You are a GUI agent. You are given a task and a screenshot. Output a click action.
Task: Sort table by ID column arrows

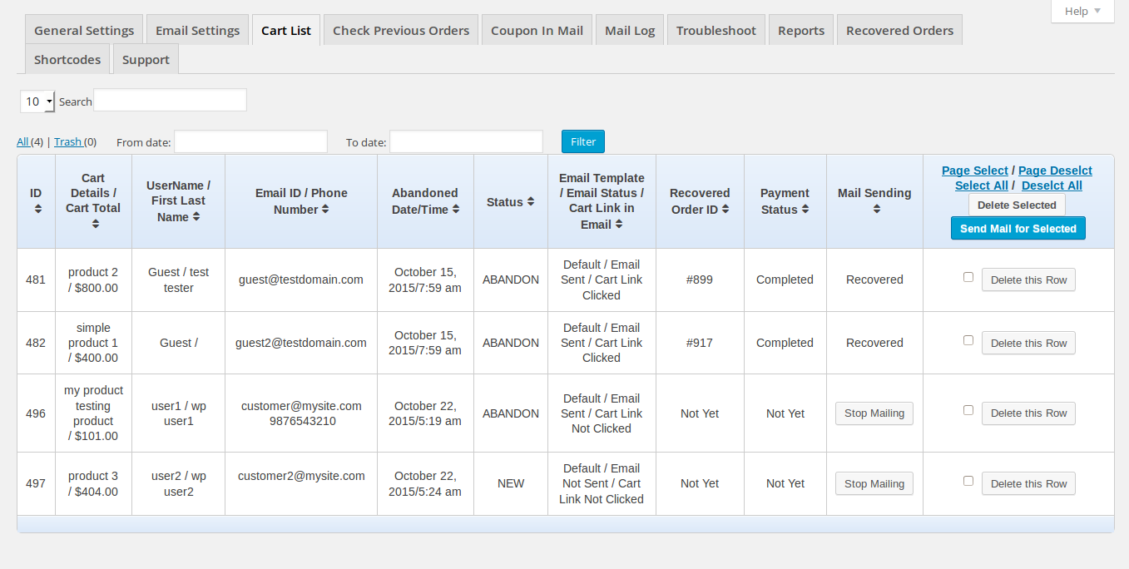[x=38, y=210]
